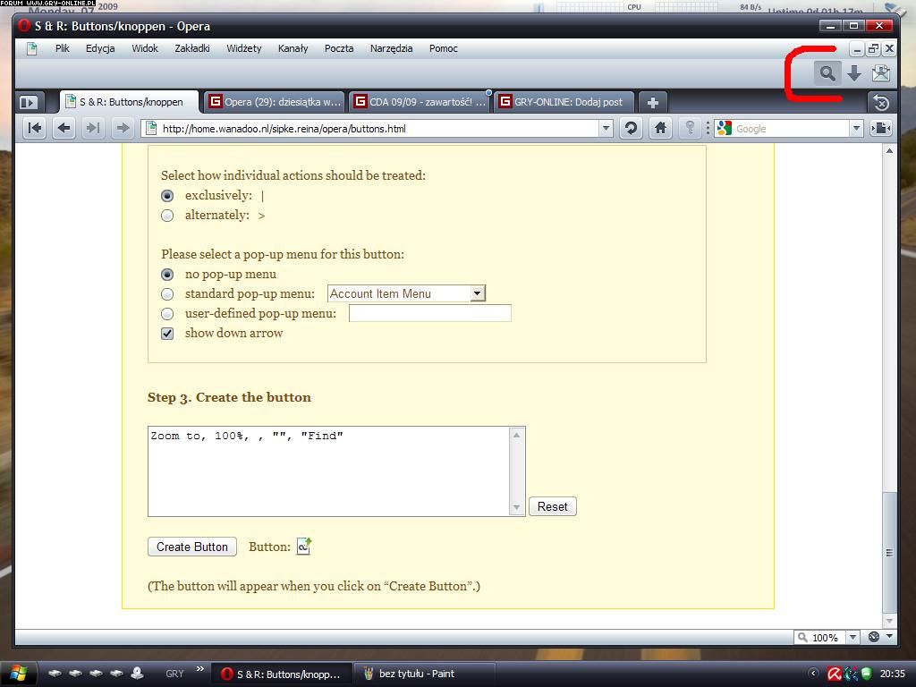Open the Windows Start menu
The image size is (916, 687).
[18, 674]
